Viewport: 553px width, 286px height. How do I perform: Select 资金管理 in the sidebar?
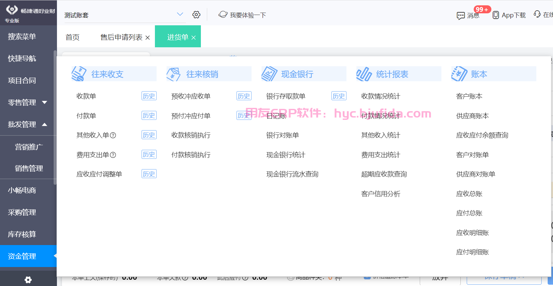(28, 256)
